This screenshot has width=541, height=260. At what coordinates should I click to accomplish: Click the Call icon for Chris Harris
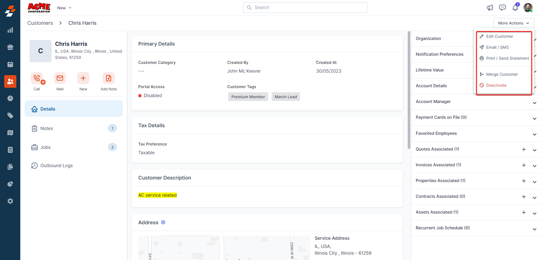point(37,78)
